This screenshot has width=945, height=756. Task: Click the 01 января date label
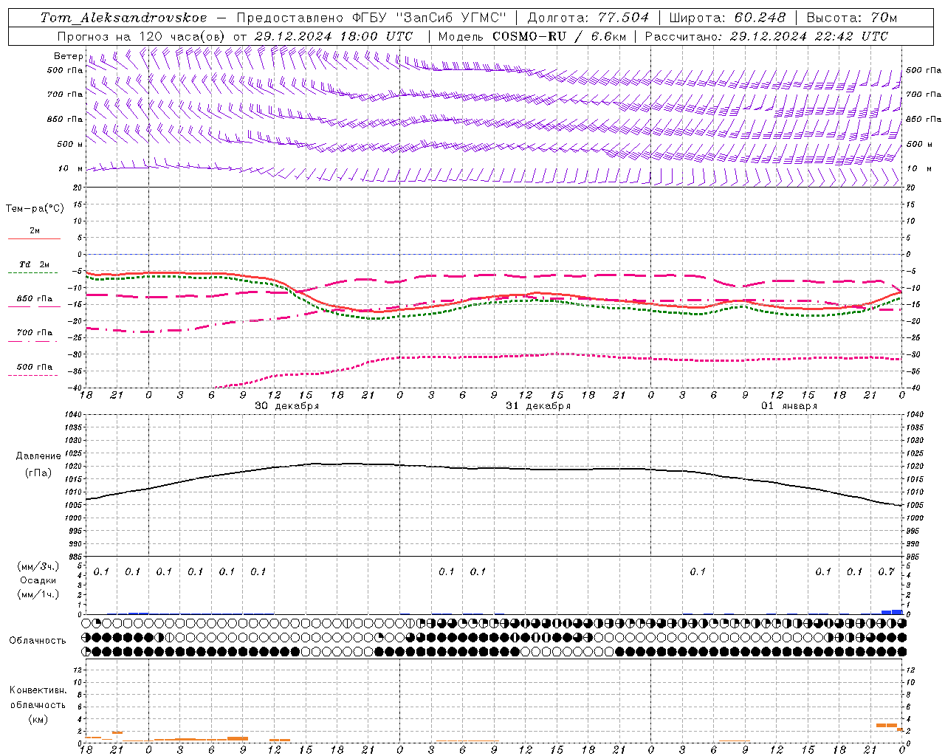pos(789,406)
